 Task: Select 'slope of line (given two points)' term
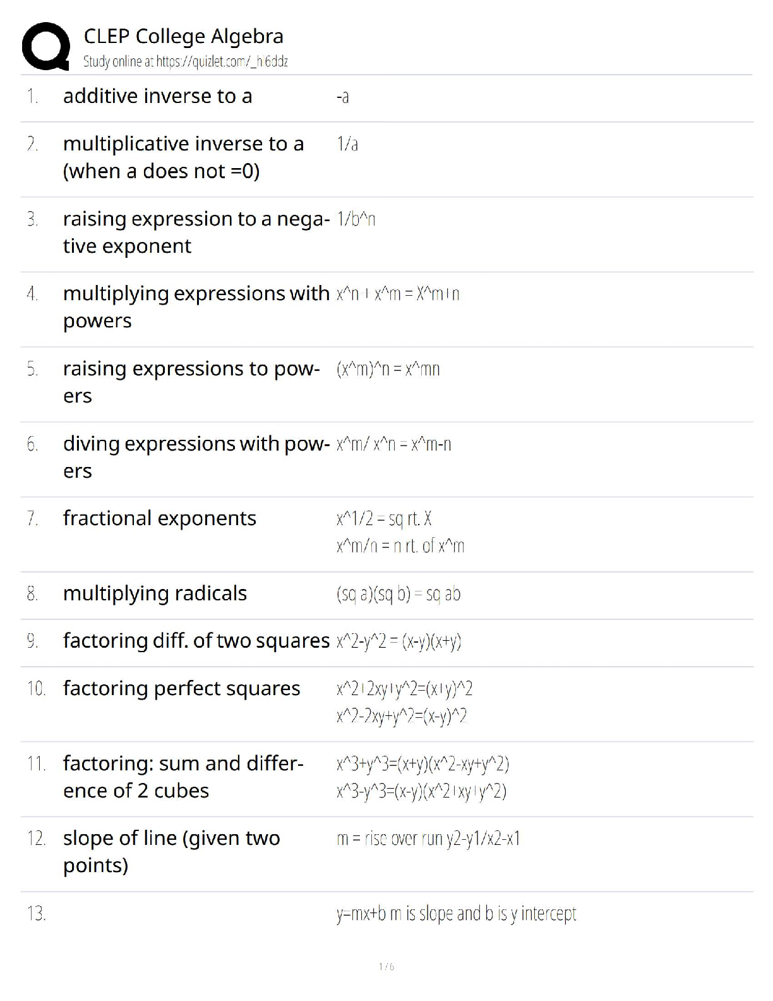(x=171, y=851)
